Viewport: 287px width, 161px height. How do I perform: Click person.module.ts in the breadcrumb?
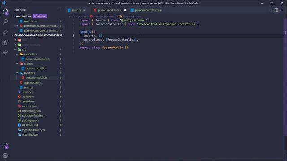(x=105, y=17)
